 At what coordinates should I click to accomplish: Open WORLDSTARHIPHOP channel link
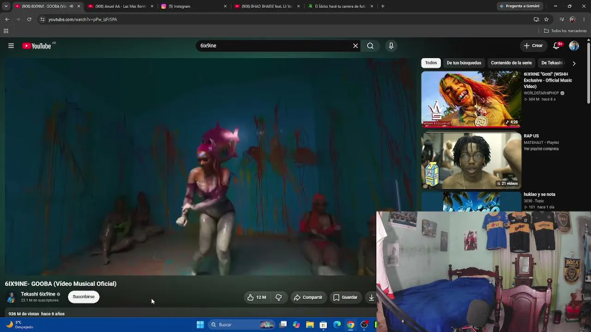click(x=542, y=93)
